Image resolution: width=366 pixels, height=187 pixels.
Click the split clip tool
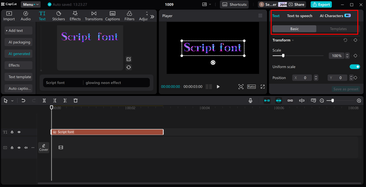(x=44, y=100)
